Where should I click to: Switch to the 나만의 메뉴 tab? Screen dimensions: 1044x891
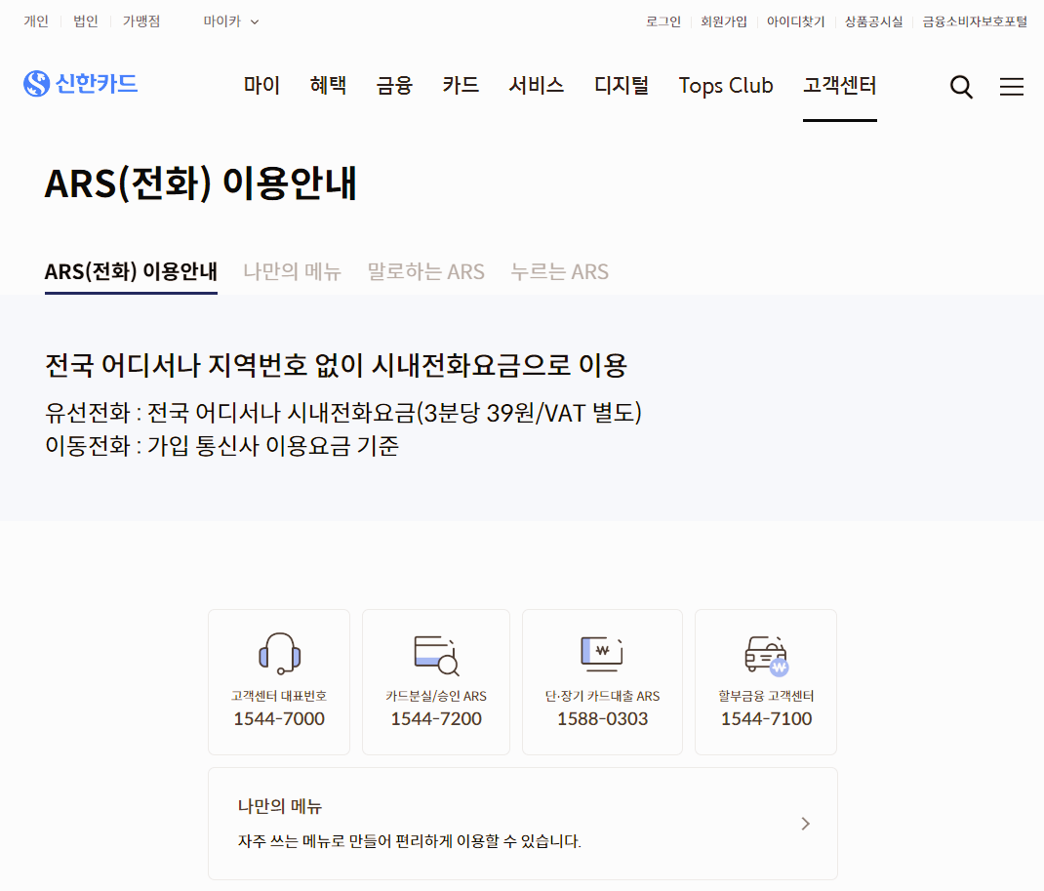tap(293, 271)
